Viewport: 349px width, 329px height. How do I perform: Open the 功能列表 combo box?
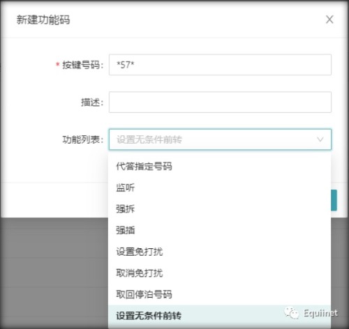(x=220, y=139)
